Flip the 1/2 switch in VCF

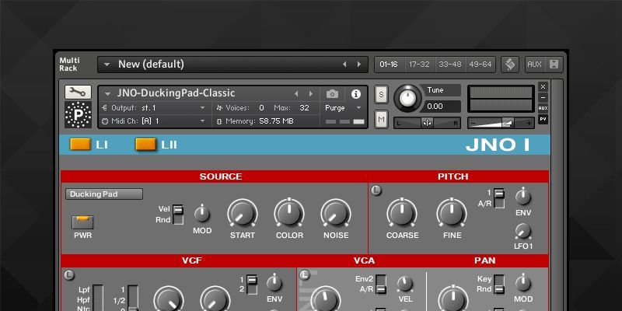pos(252,285)
